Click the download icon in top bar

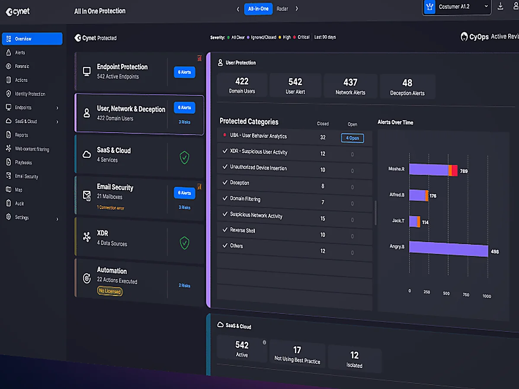click(x=500, y=6)
